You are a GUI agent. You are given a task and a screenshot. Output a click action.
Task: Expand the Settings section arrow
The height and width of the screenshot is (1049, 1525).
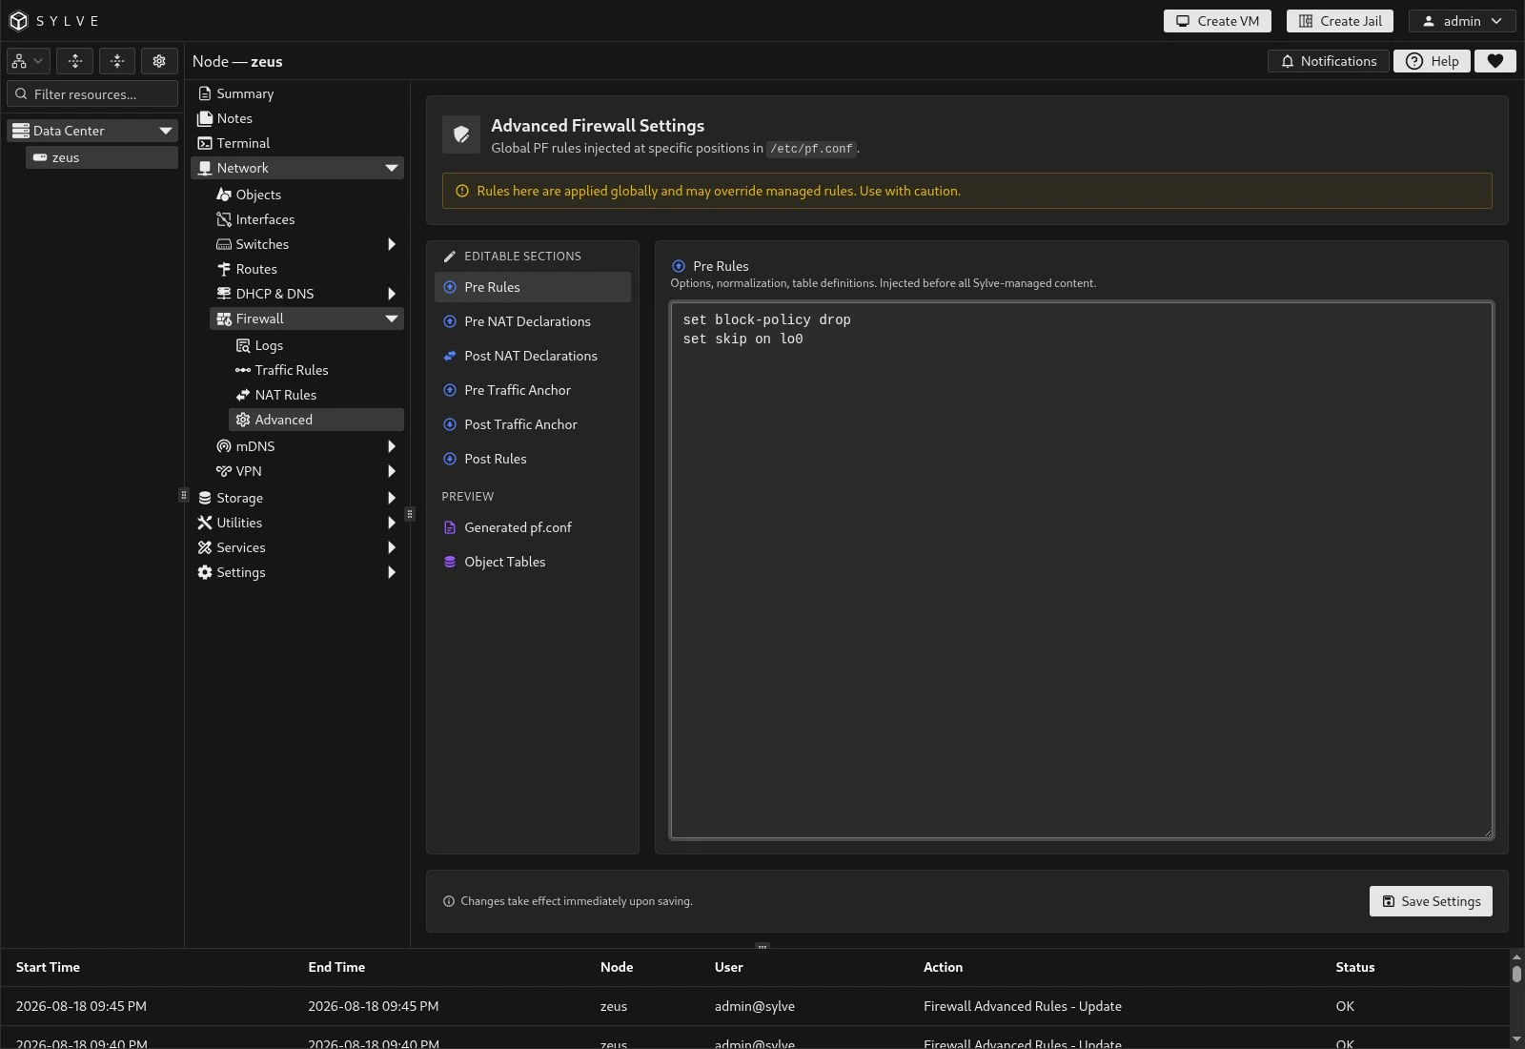click(392, 572)
